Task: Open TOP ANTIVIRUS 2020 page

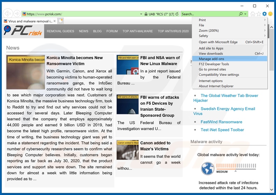Action: 173,31
